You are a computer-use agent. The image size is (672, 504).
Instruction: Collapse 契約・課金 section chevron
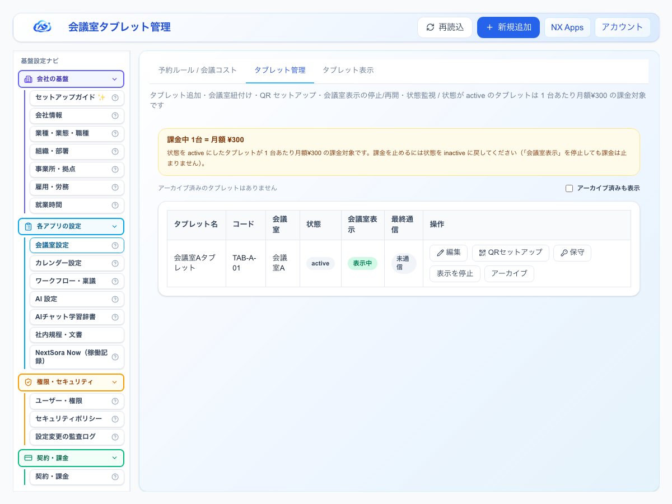[x=114, y=458]
